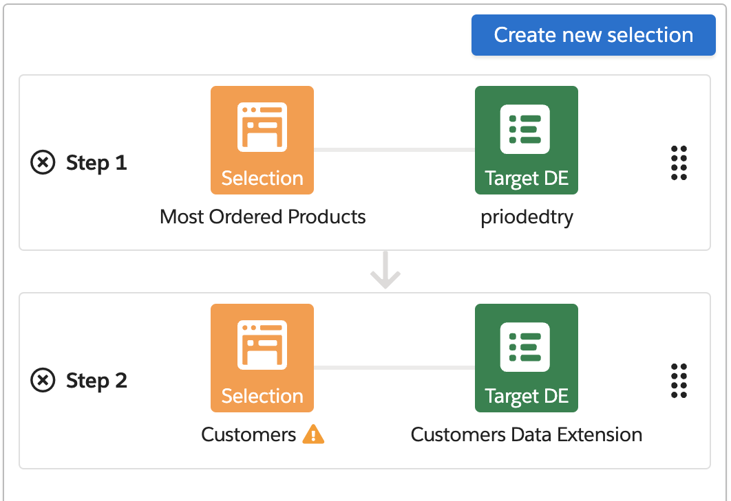The width and height of the screenshot is (731, 501).
Task: Remove Step 1 using its X icon
Action: (x=43, y=163)
